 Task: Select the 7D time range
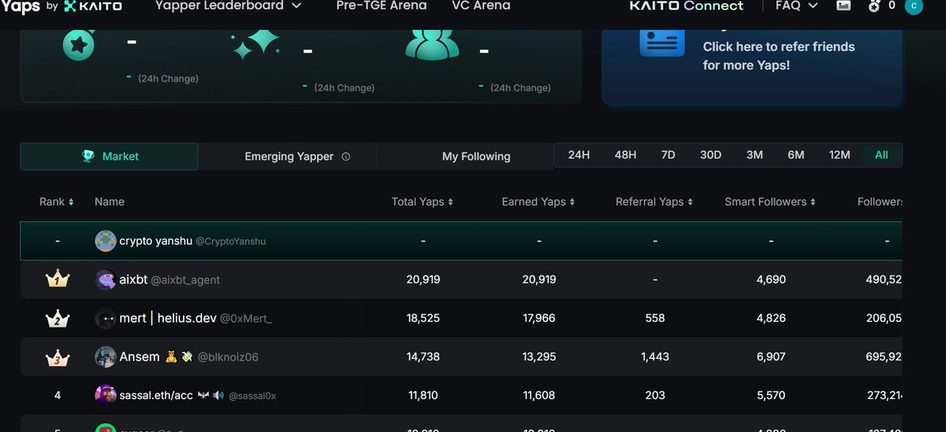tap(668, 155)
